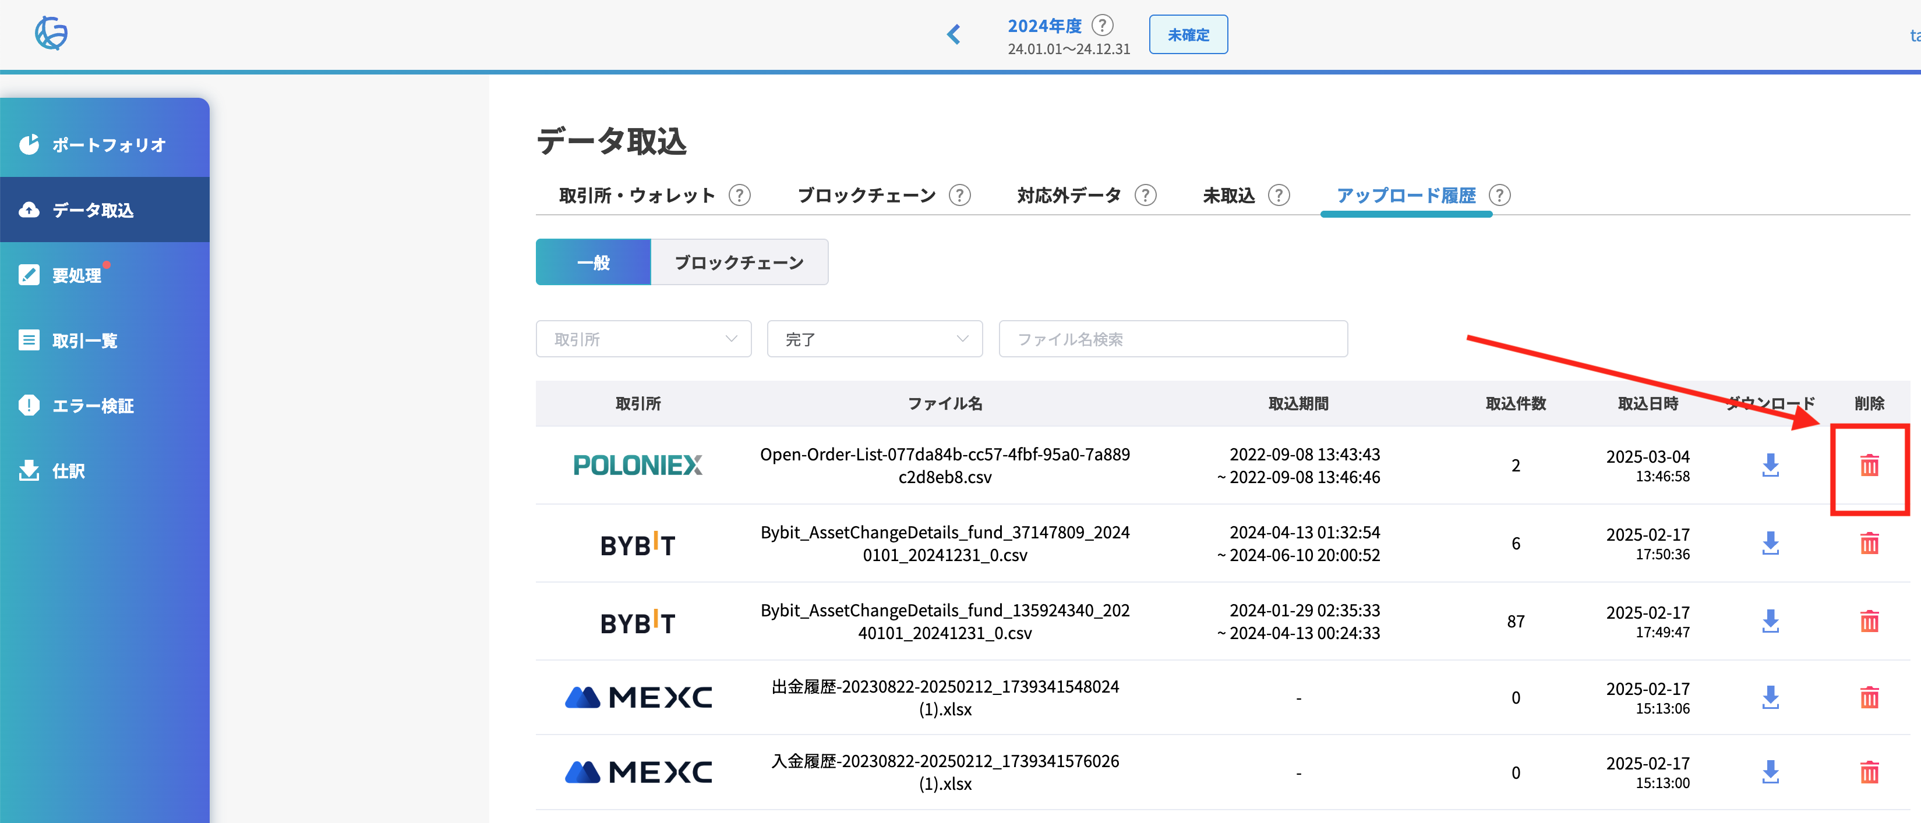Screen dimensions: 1921x823
Task: Download MEXC 入金履歴 xlsx file
Action: click(x=1770, y=772)
